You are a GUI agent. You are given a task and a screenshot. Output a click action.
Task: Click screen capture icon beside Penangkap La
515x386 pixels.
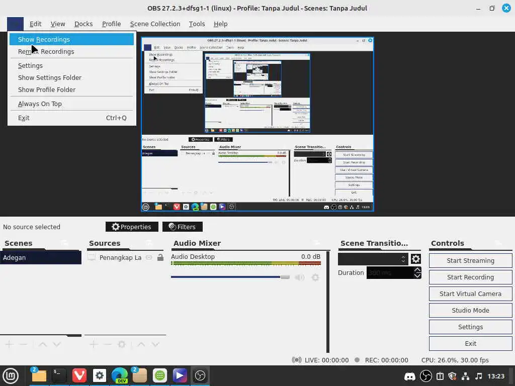pos(92,258)
